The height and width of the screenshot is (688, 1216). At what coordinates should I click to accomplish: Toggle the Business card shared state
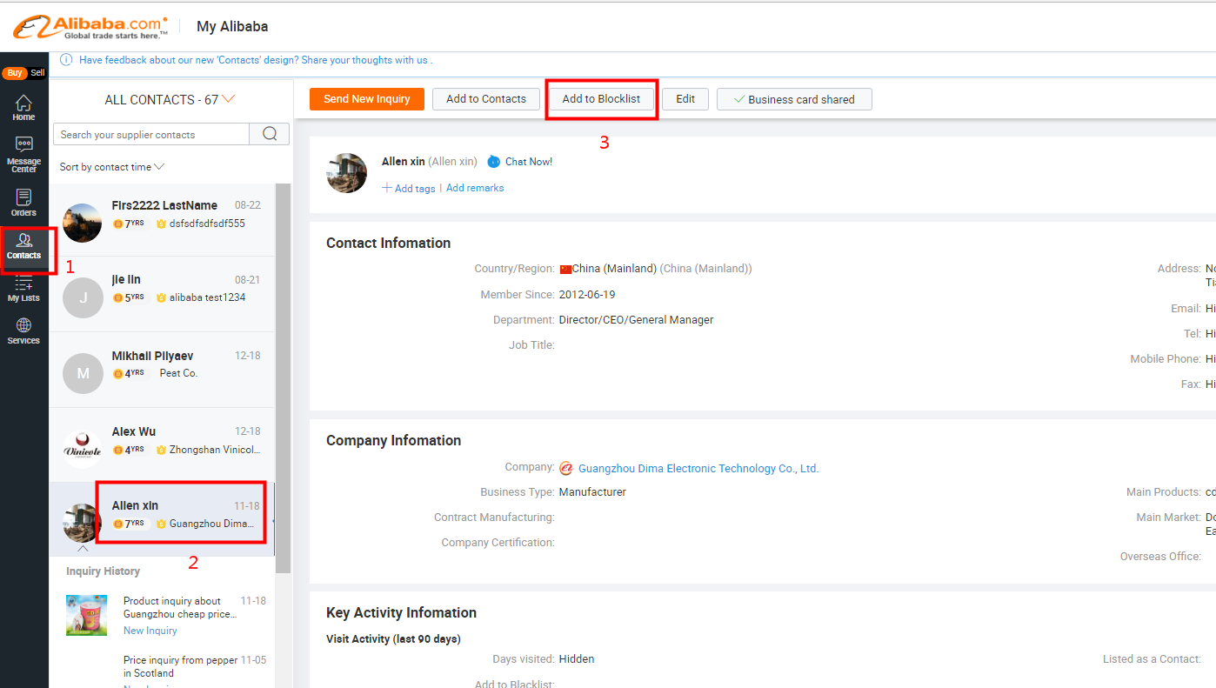click(793, 98)
